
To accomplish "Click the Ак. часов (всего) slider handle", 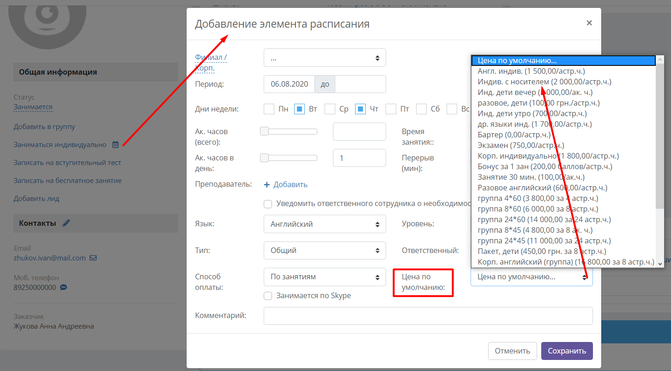I will 265,131.
